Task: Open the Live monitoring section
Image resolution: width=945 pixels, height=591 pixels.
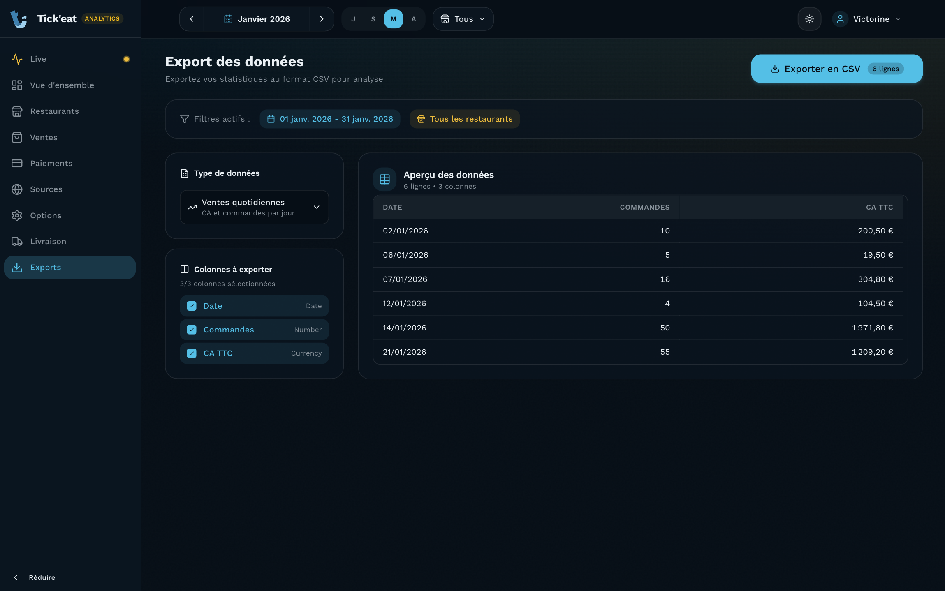Action: [x=37, y=59]
